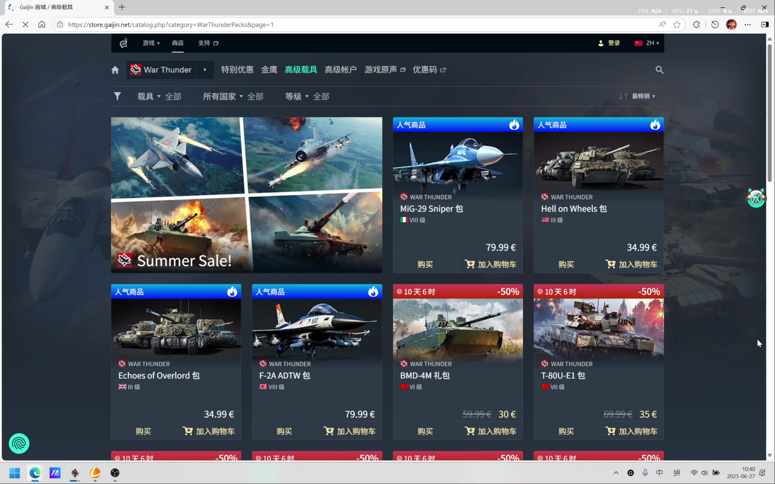Click flame icon on Hell on Wheels card
The image size is (775, 484).
[x=655, y=125]
